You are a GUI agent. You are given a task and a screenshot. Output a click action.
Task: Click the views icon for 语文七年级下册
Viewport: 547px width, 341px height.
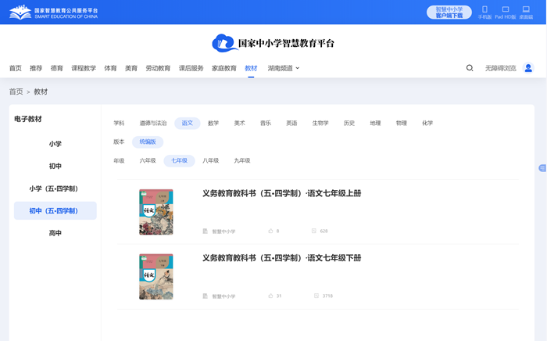[x=316, y=296]
